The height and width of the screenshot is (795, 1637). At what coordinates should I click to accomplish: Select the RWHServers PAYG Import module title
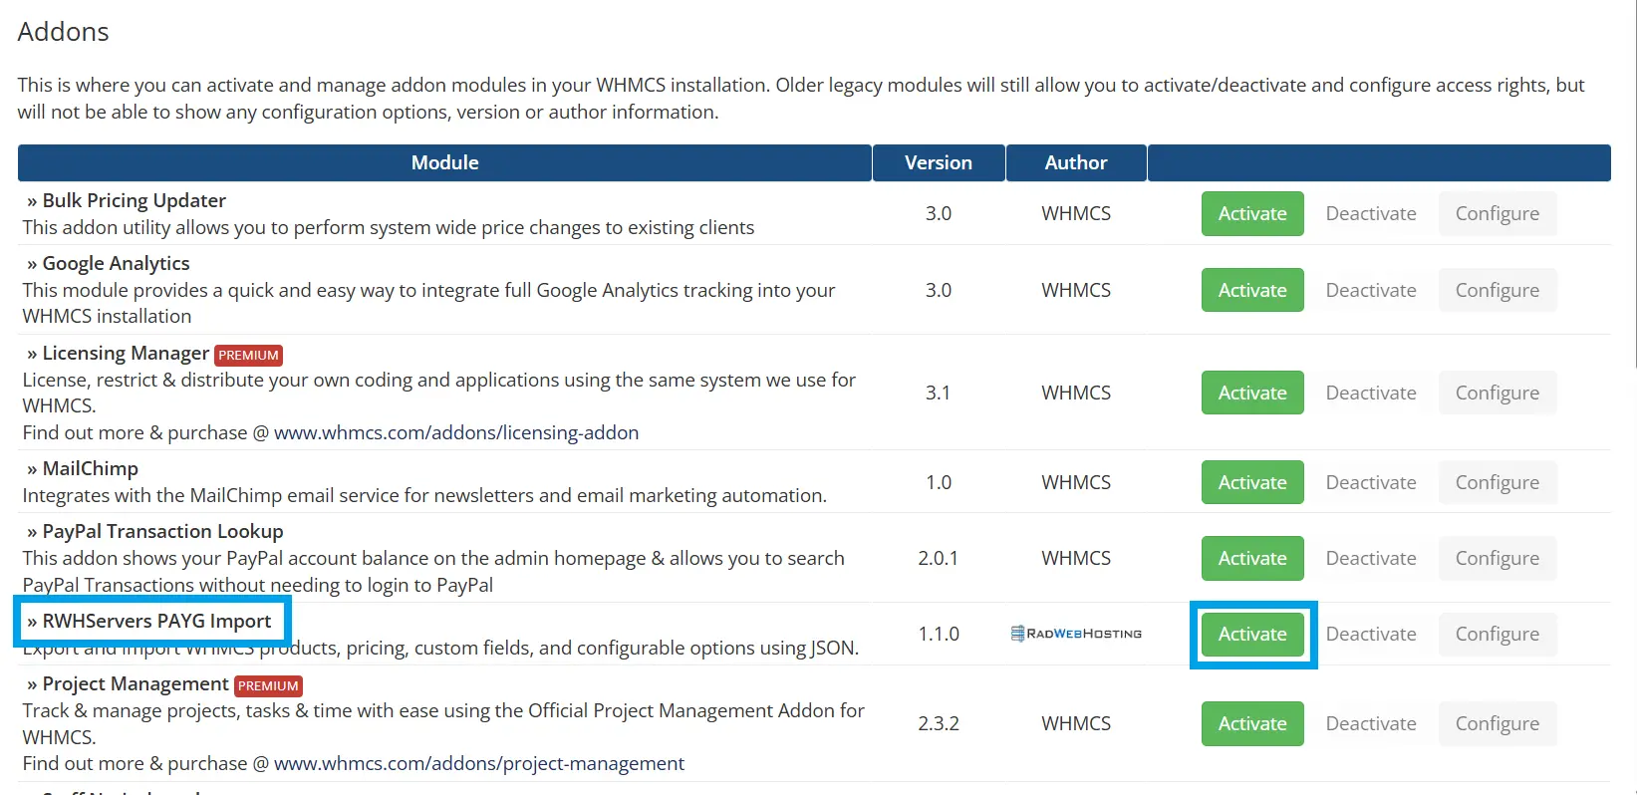[156, 621]
